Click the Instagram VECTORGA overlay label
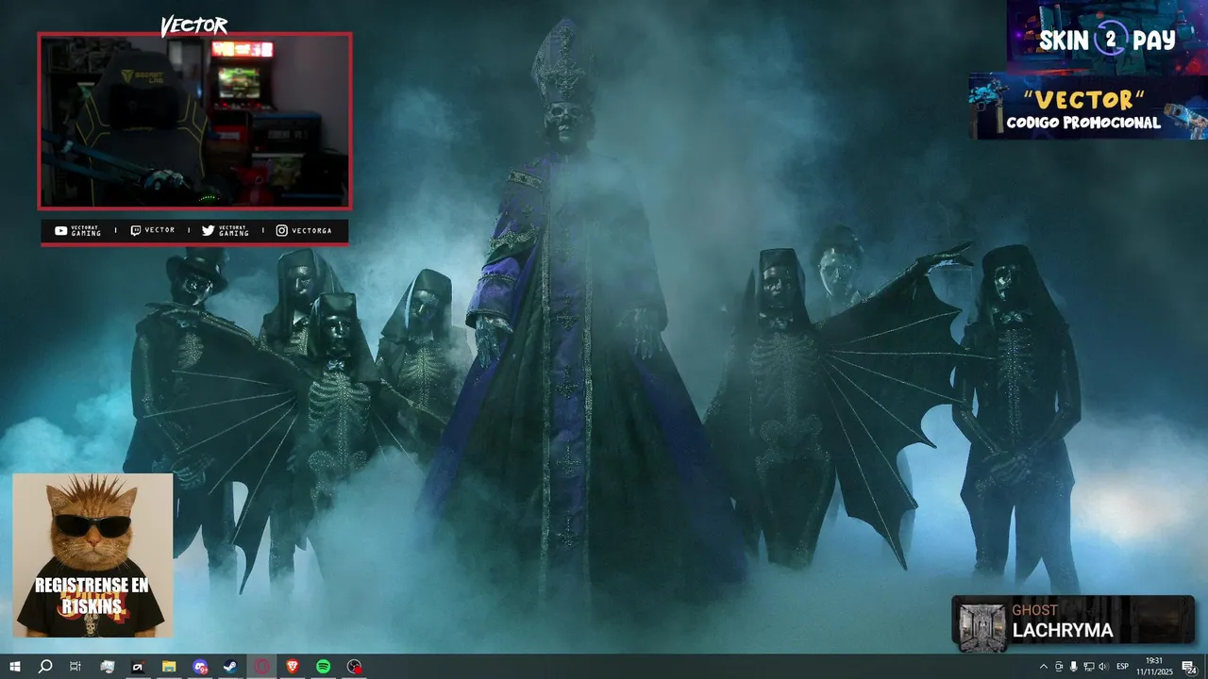The height and width of the screenshot is (679, 1208). click(304, 230)
